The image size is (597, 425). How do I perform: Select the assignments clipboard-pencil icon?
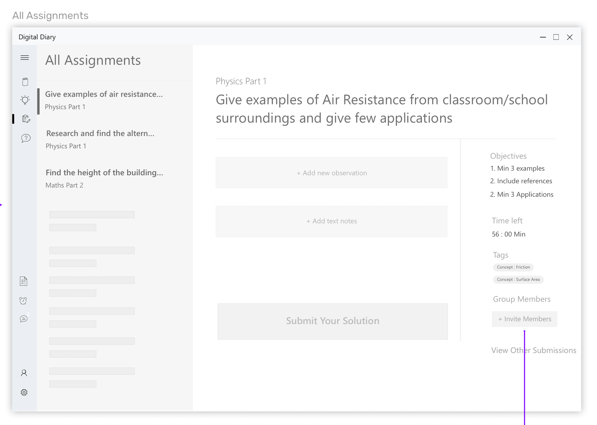(26, 119)
